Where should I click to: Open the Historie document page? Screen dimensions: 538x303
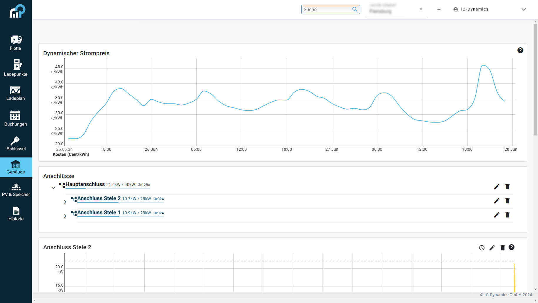pos(16,214)
